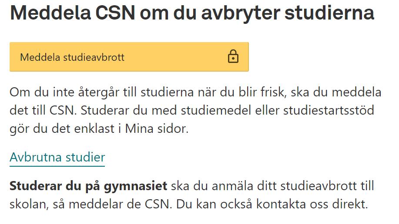Click the word frisk in the first paragraph
Image resolution: width=399 pixels, height=224 pixels.
point(274,92)
